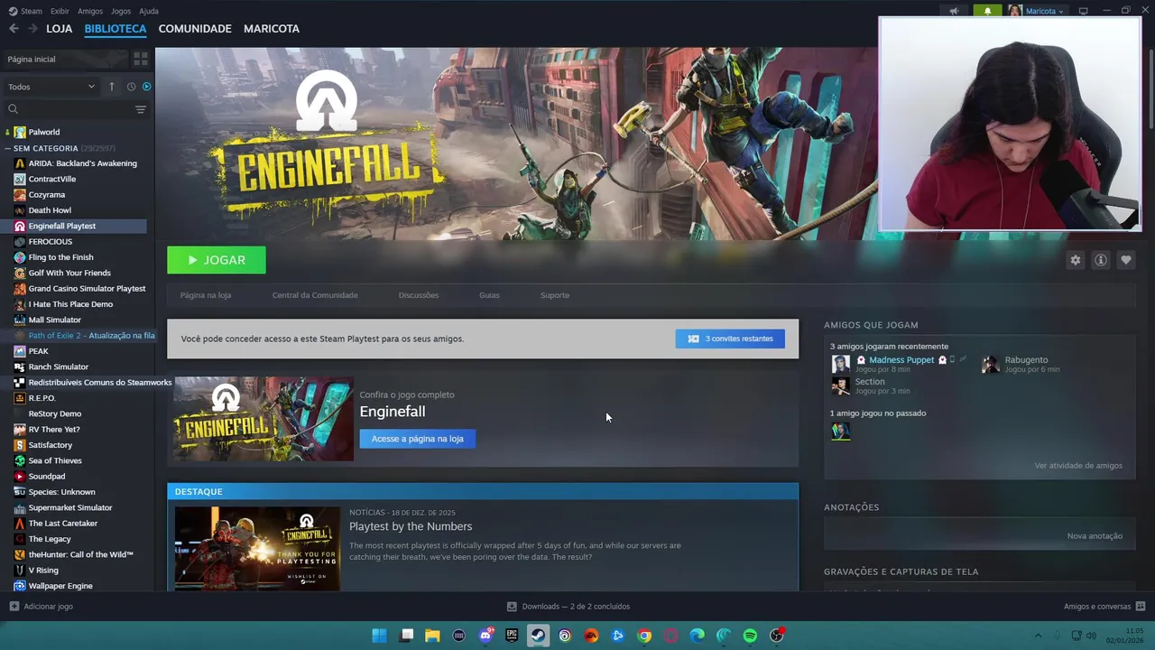Select R.E.P.O. in the library
Image resolution: width=1155 pixels, height=650 pixels.
pos(42,398)
